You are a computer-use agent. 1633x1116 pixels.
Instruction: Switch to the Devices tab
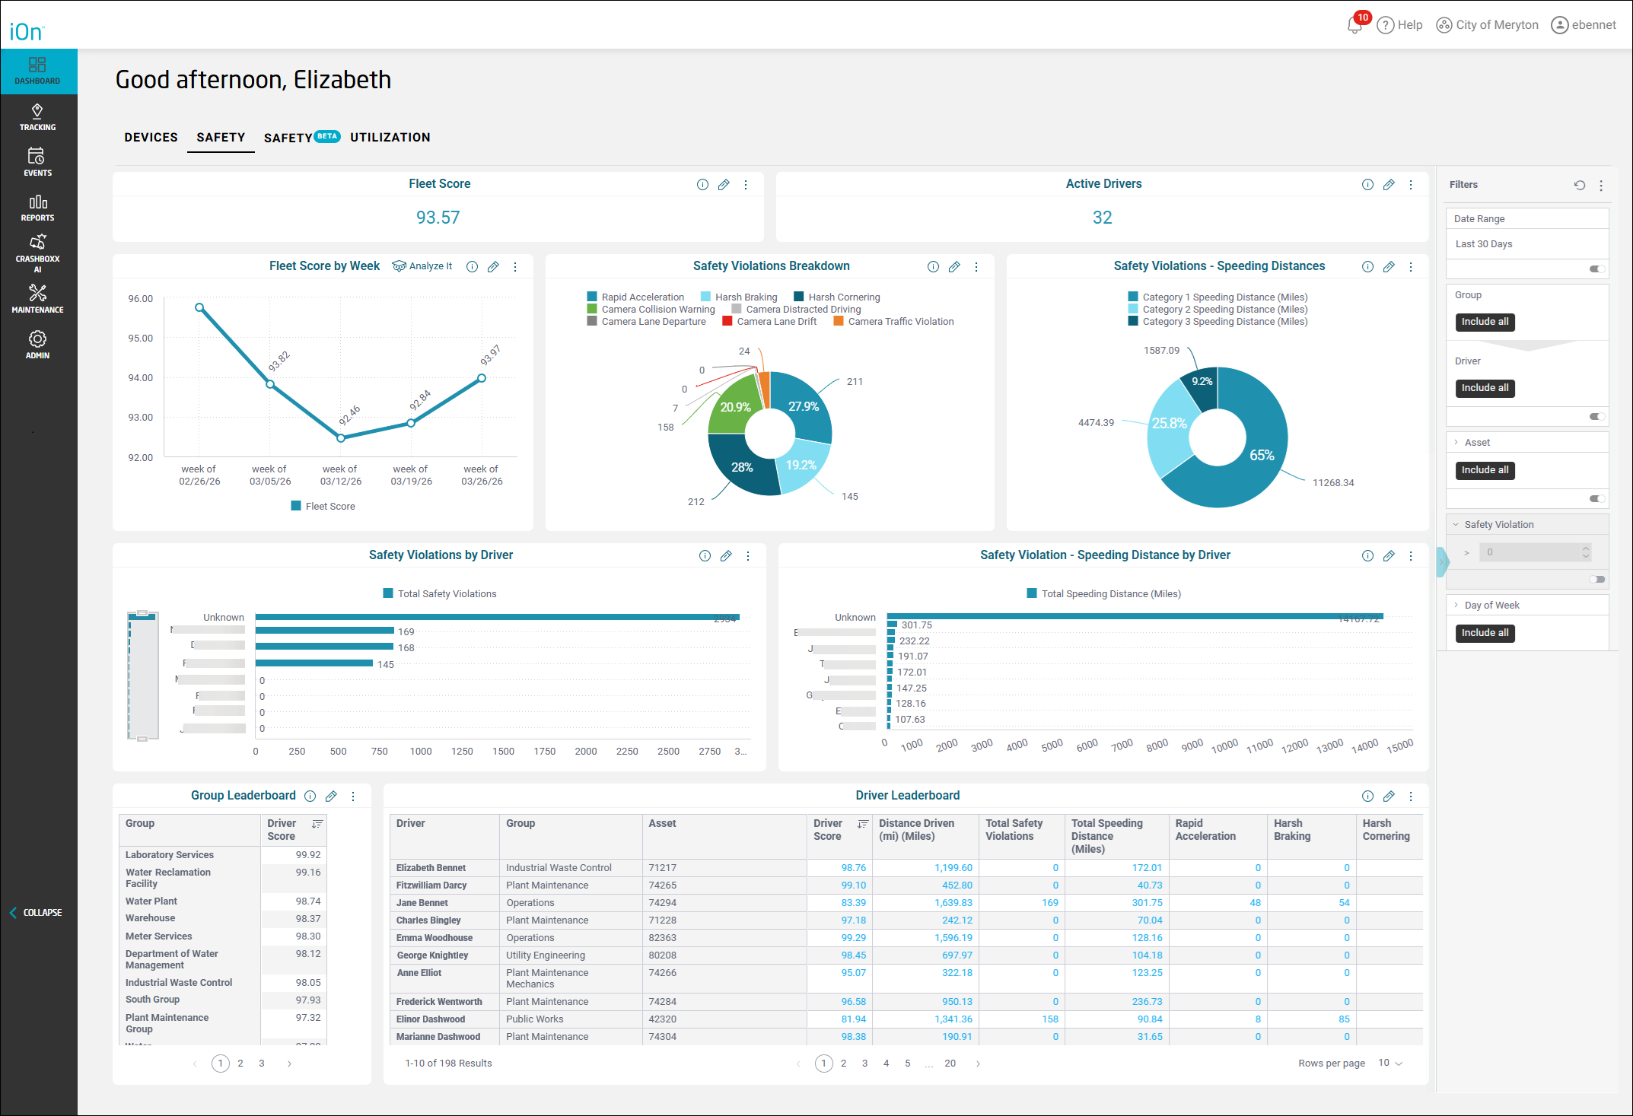(x=151, y=138)
